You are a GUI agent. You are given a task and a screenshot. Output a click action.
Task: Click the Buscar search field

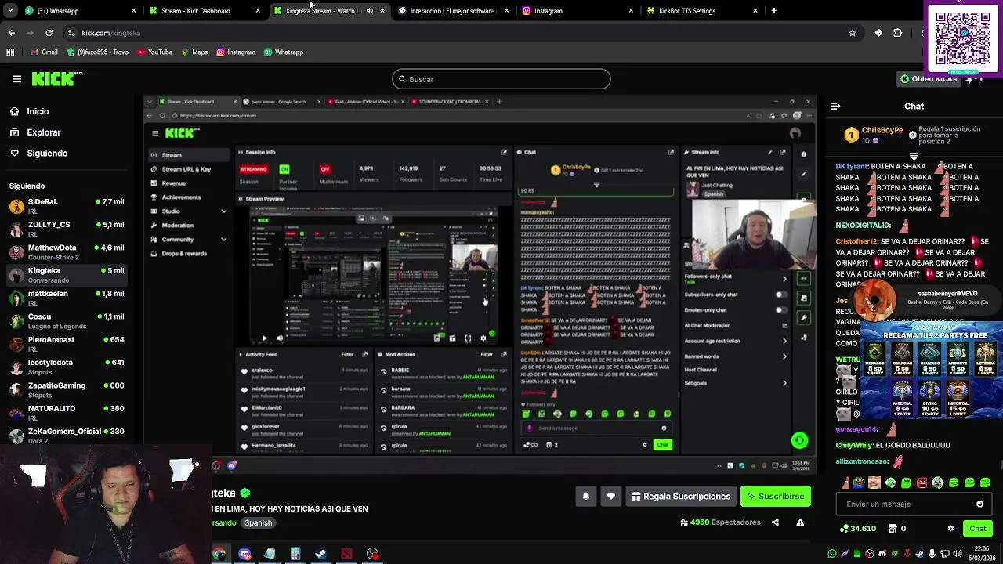pos(501,79)
